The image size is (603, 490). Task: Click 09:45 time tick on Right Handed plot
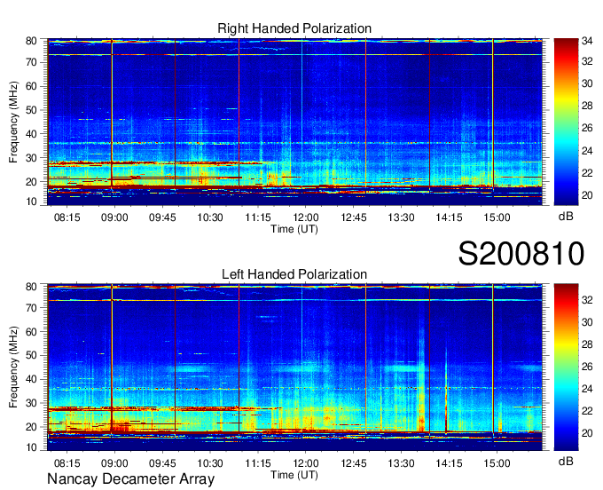(162, 217)
